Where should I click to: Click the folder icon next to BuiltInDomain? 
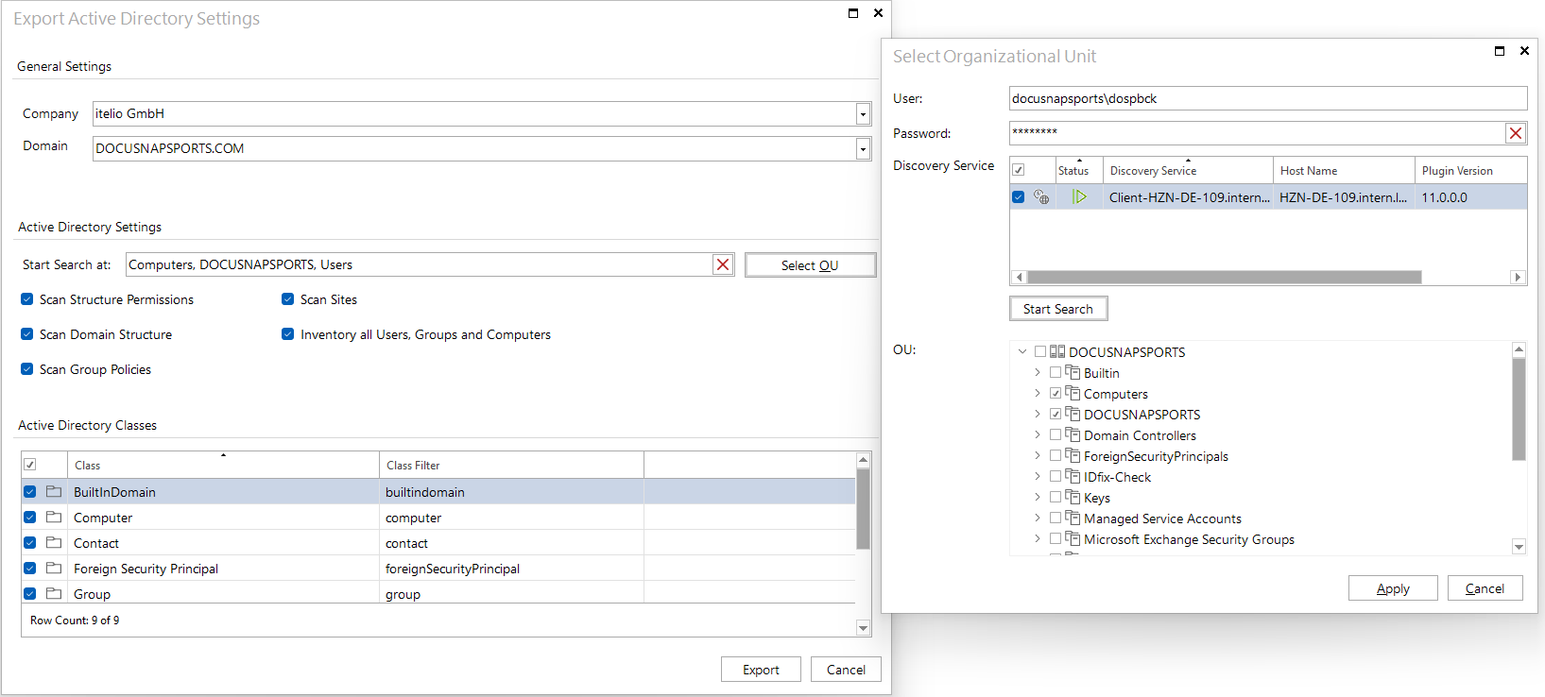pos(54,491)
